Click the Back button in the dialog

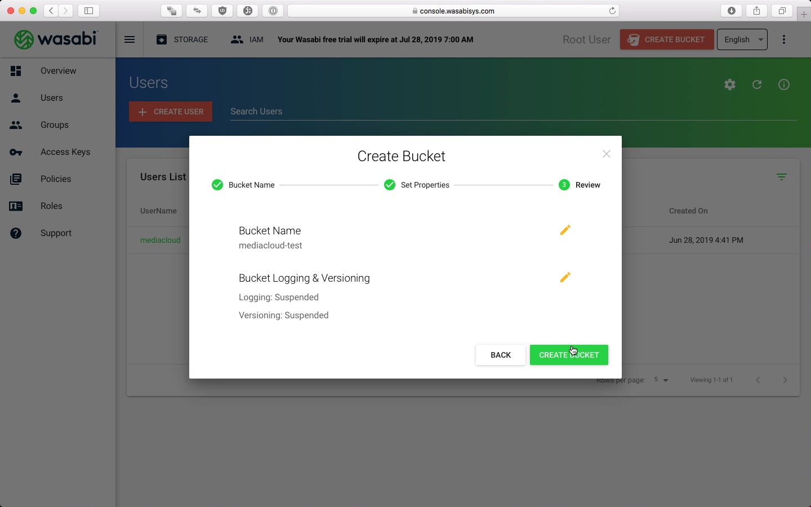pyautogui.click(x=501, y=355)
